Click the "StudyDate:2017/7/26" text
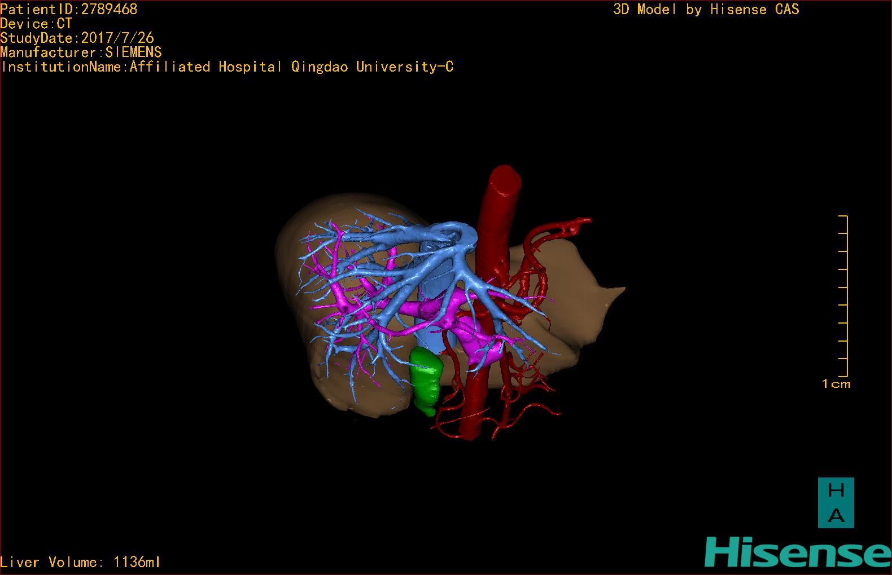Image resolution: width=892 pixels, height=575 pixels. pyautogui.click(x=77, y=38)
